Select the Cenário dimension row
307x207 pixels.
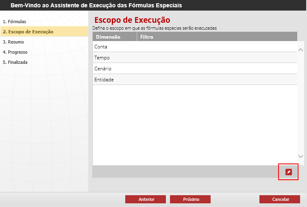(195, 69)
